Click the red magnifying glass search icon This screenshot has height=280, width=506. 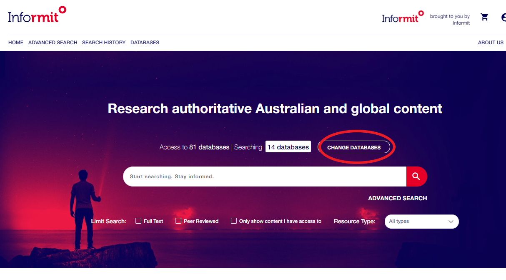tap(416, 176)
